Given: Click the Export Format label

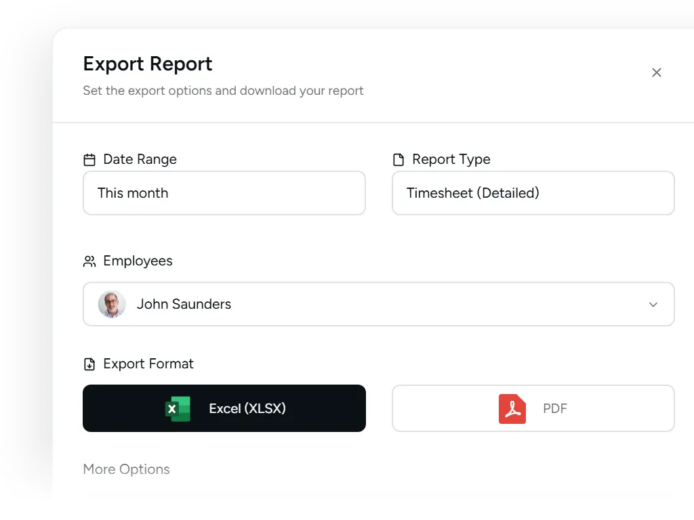Looking at the screenshot, I should coord(148,364).
